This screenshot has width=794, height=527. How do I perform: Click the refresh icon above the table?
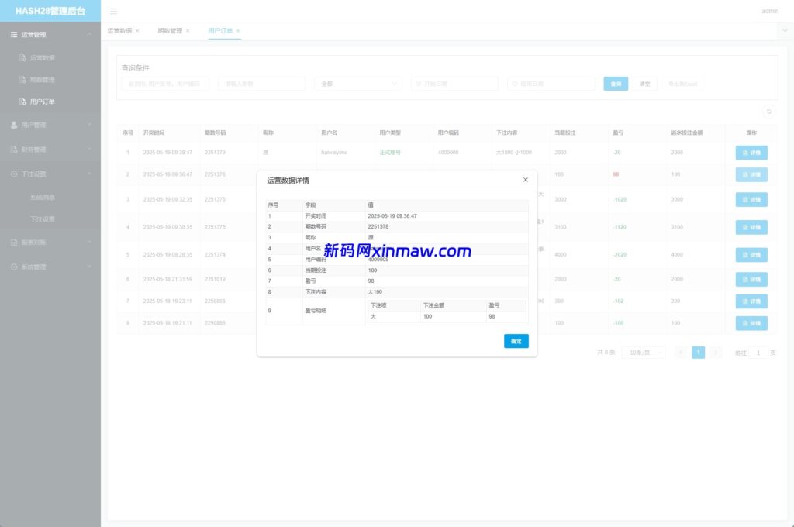[768, 112]
